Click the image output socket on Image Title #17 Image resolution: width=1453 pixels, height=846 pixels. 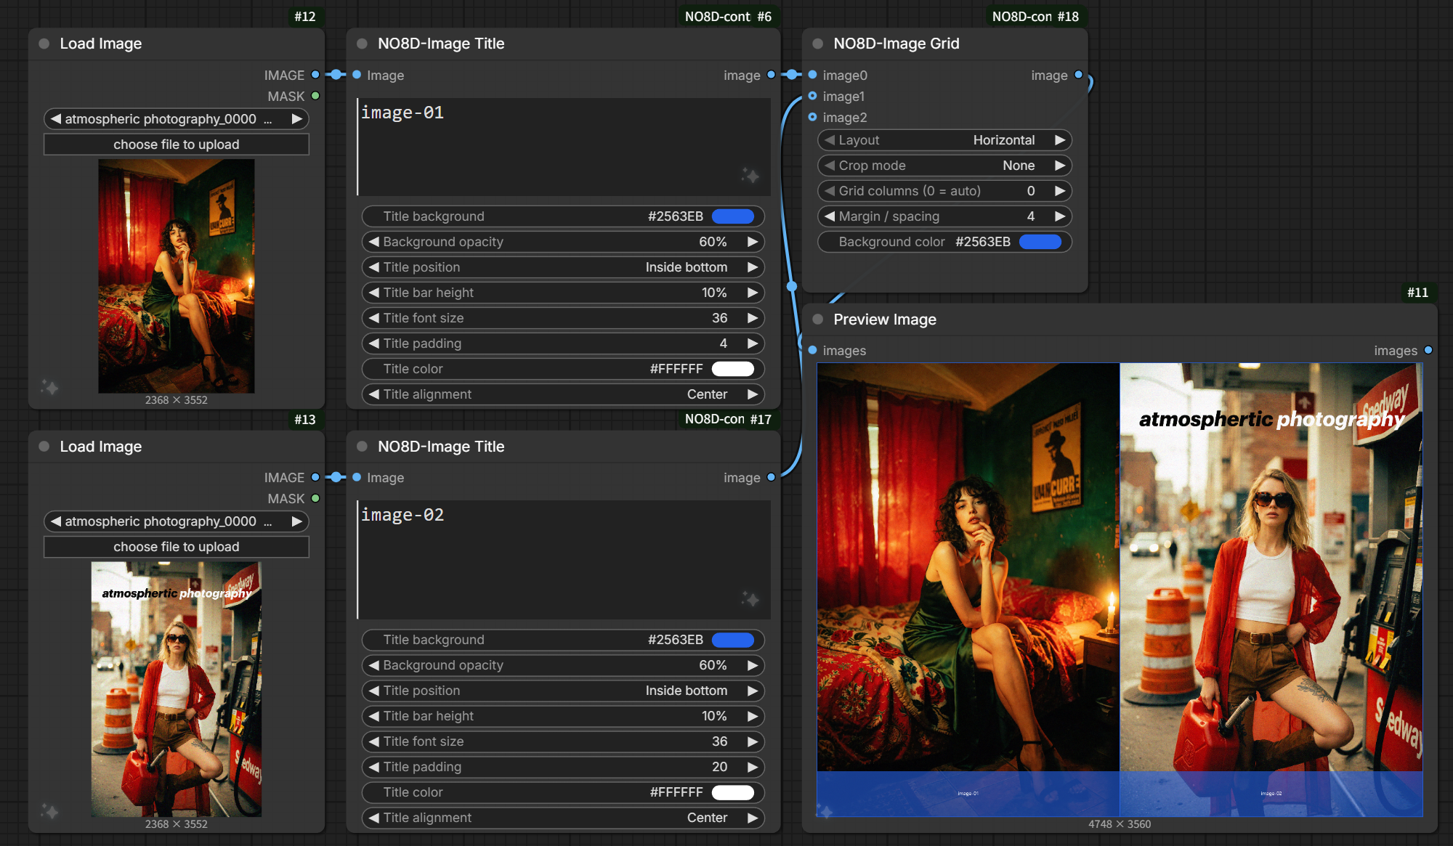tap(771, 477)
